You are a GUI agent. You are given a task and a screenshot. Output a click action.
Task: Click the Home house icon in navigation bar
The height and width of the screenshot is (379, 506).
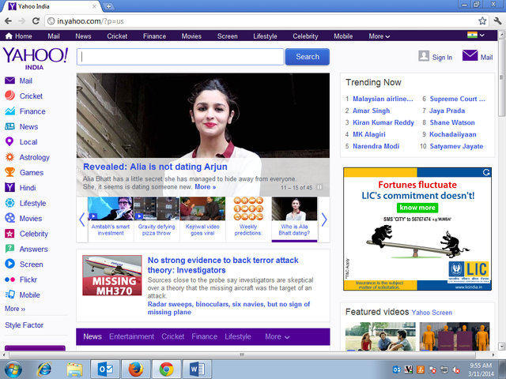coord(9,36)
